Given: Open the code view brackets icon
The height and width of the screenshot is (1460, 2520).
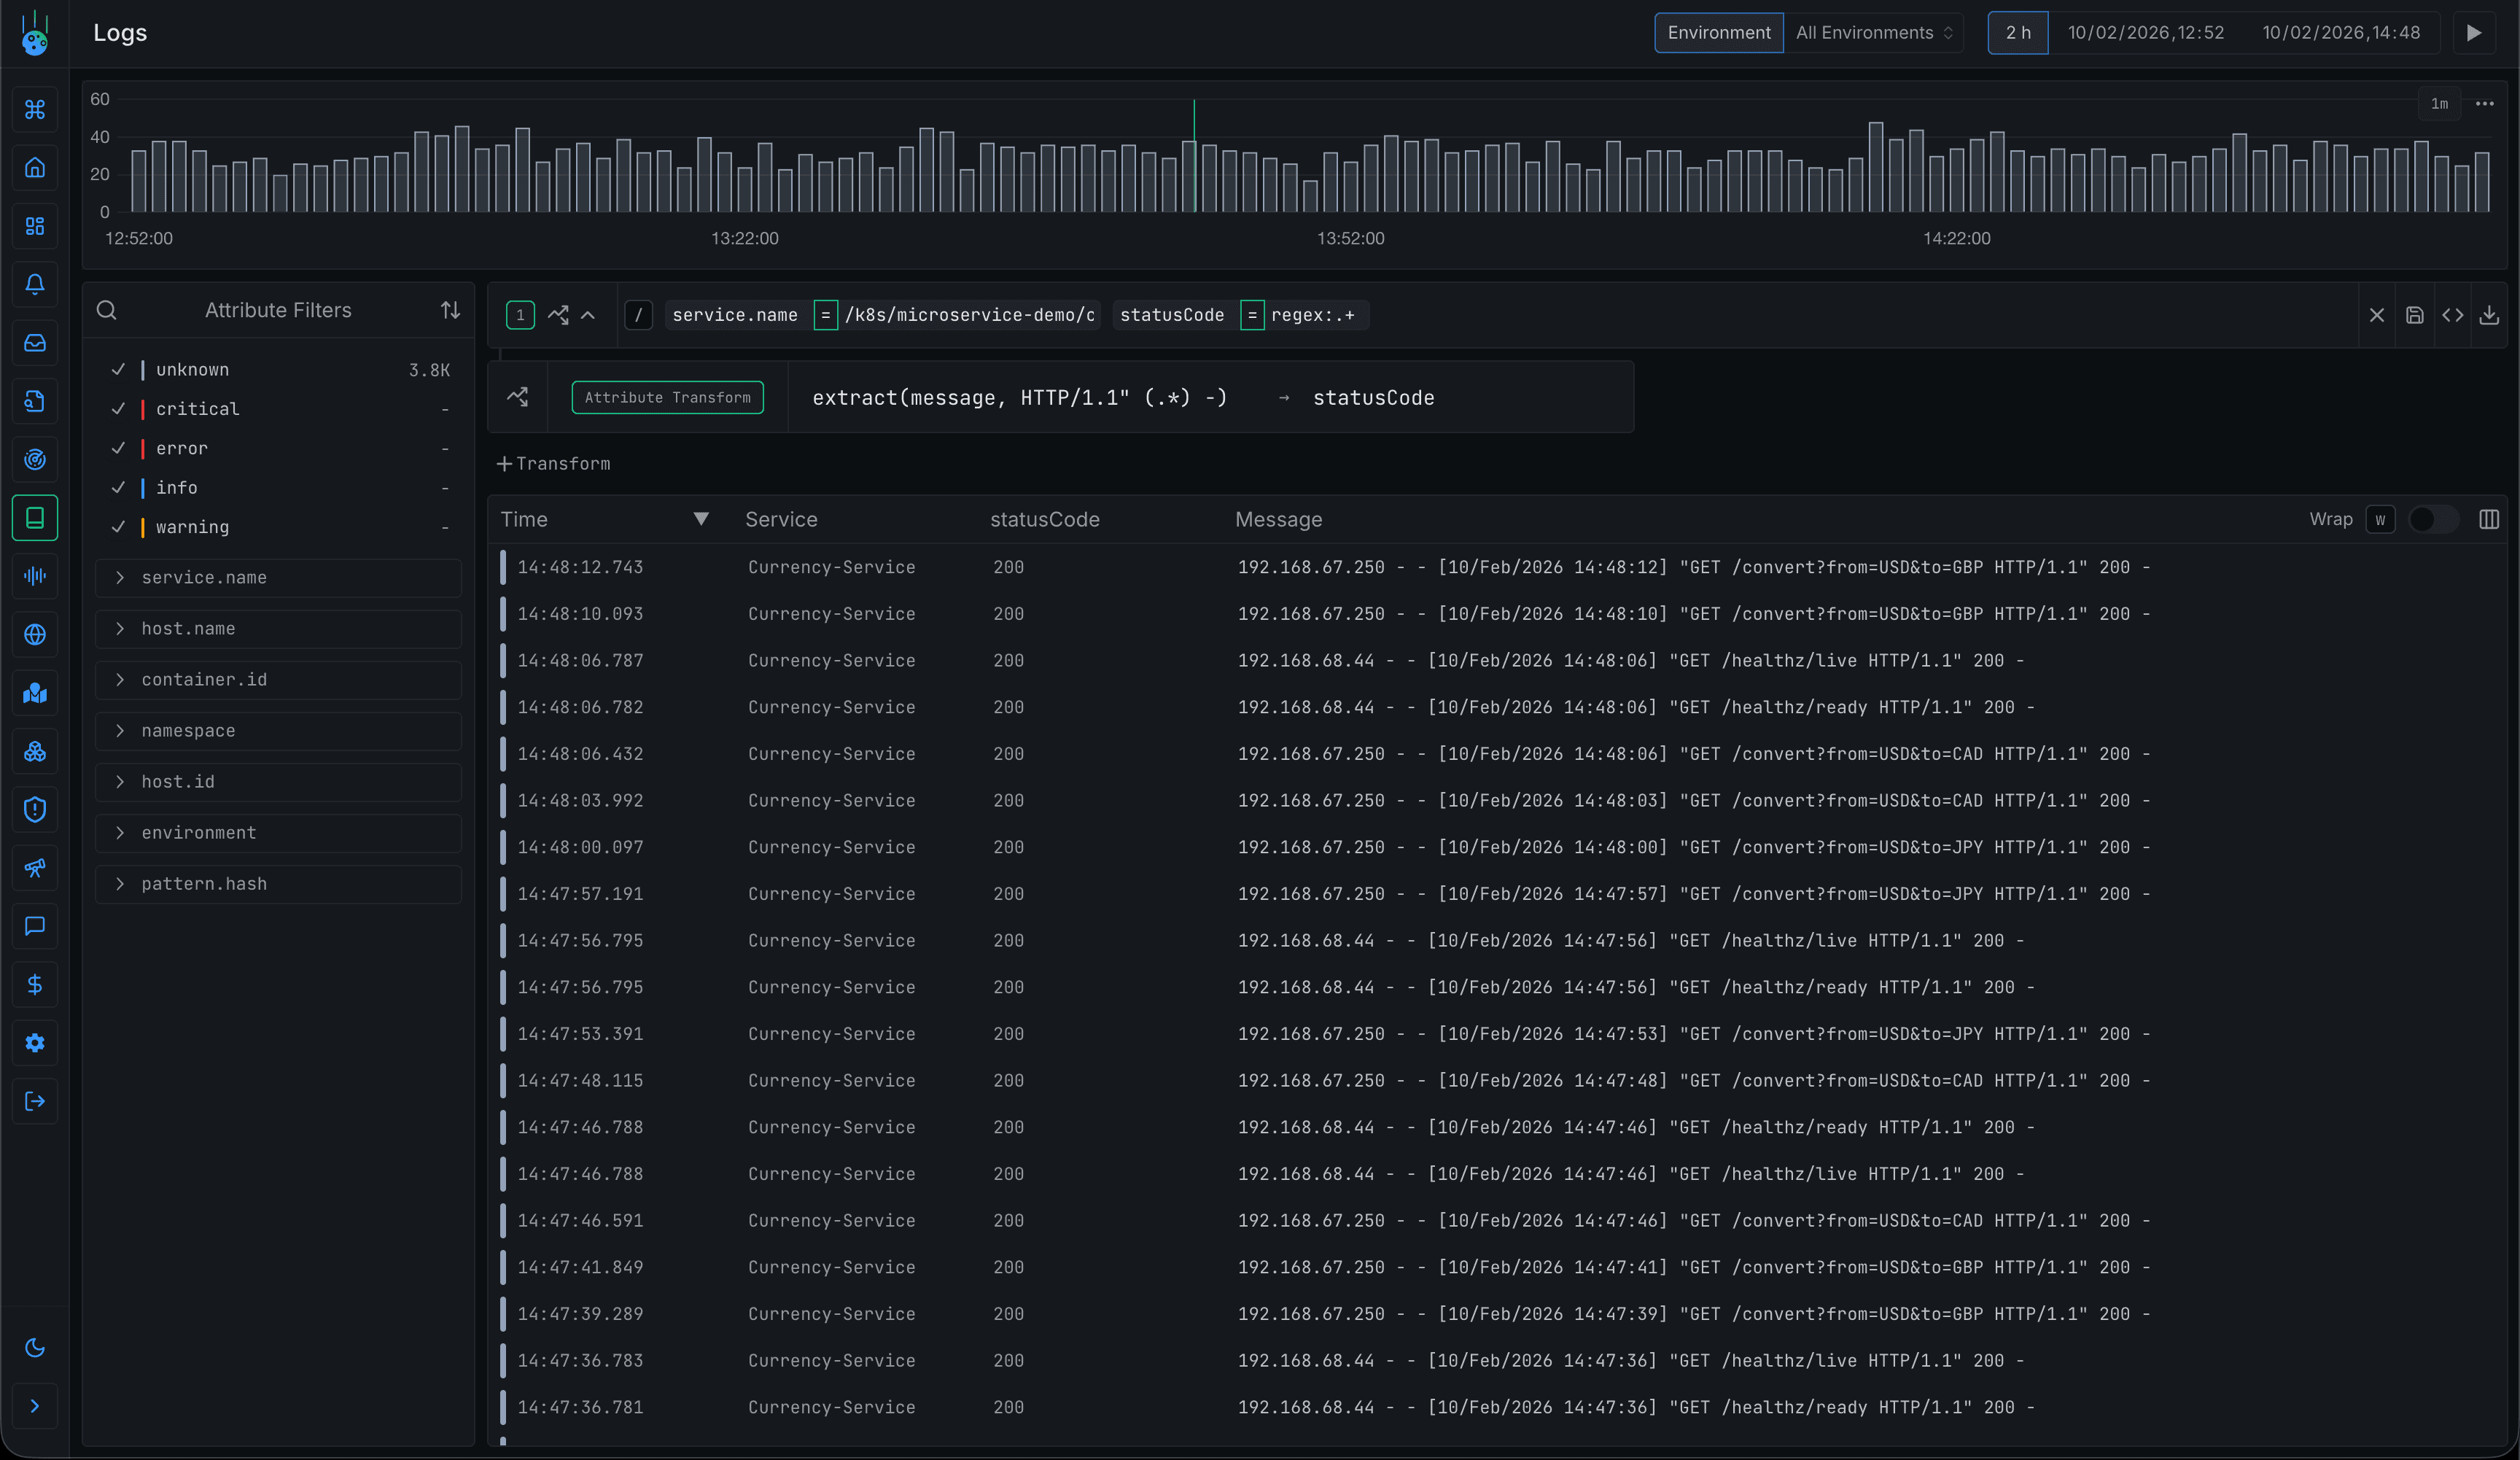Looking at the screenshot, I should pos(2452,315).
